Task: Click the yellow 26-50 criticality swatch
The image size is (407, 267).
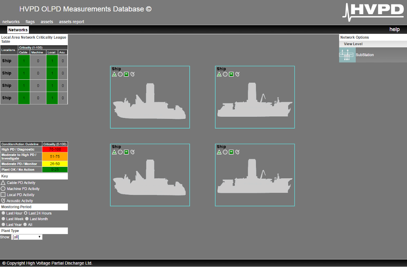Action: (55, 164)
